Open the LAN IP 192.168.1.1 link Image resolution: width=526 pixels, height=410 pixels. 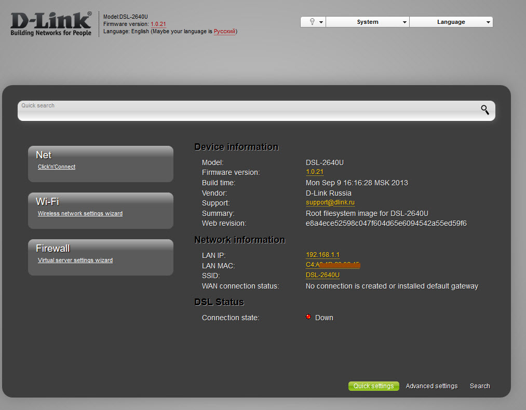click(322, 255)
